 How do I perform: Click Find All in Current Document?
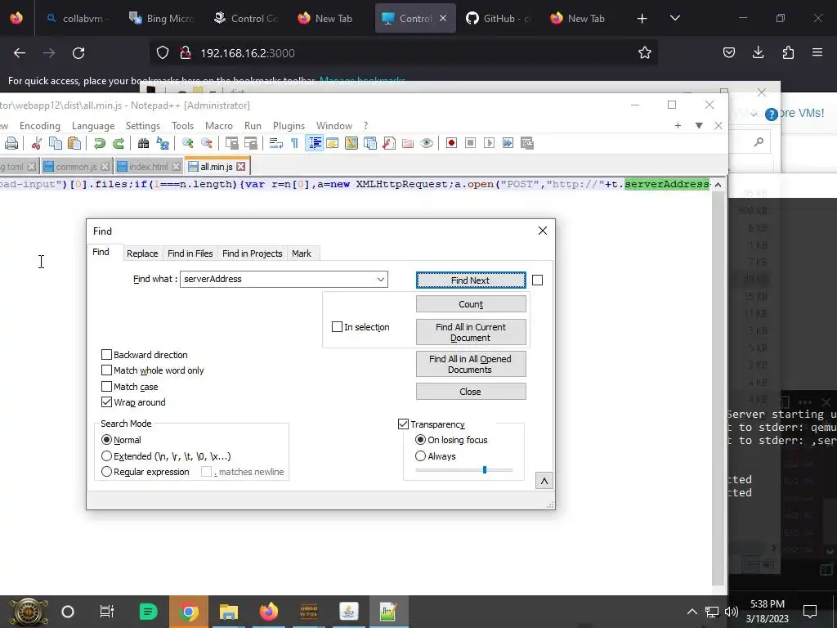(x=470, y=332)
